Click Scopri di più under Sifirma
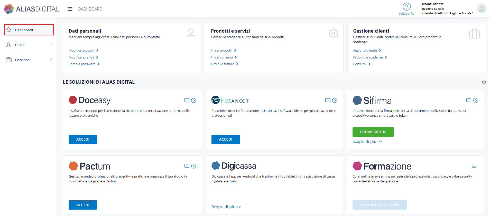The height and width of the screenshot is (216, 490). 367,141
